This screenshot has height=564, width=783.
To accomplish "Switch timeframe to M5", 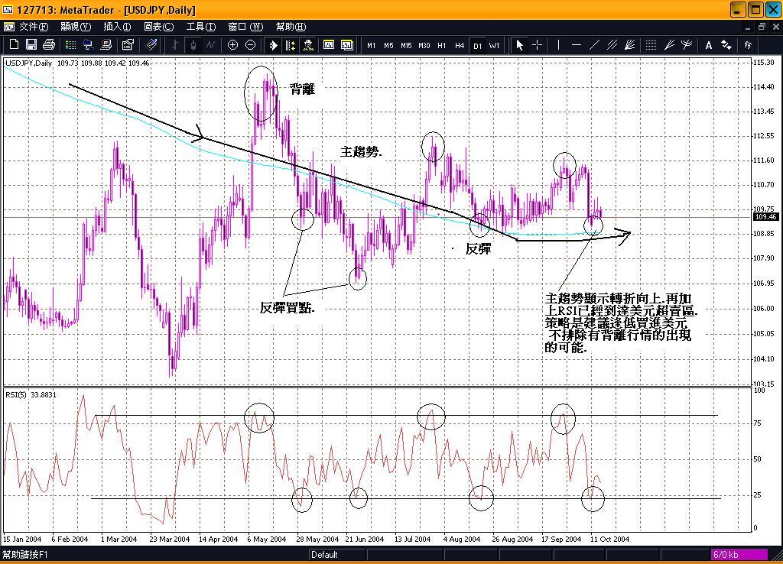I will [388, 45].
